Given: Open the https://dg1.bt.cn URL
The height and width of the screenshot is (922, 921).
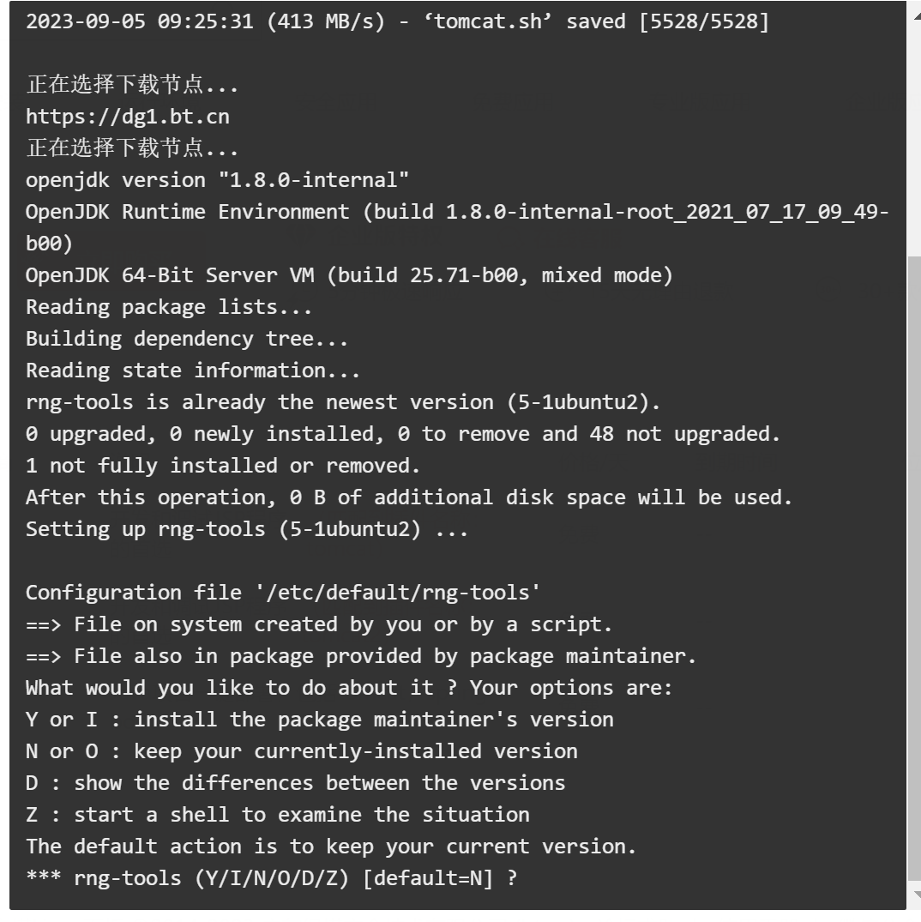Looking at the screenshot, I should pos(127,117).
